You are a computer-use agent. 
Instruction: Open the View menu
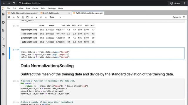[x=21, y=8]
